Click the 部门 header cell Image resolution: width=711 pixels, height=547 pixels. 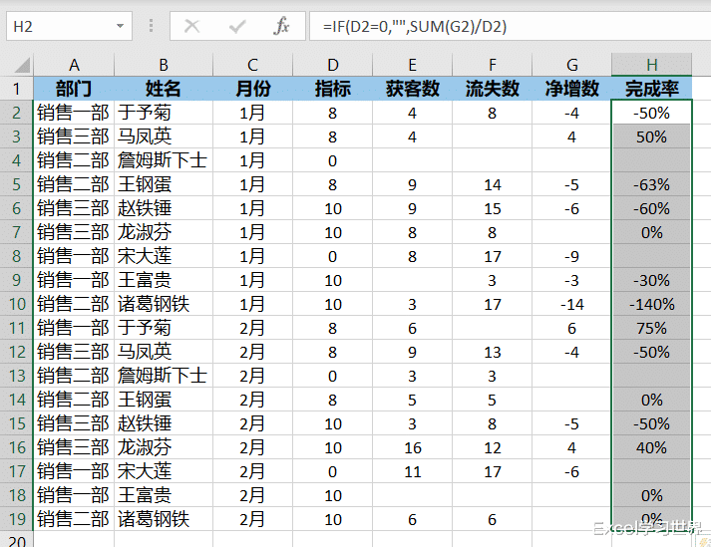(74, 89)
